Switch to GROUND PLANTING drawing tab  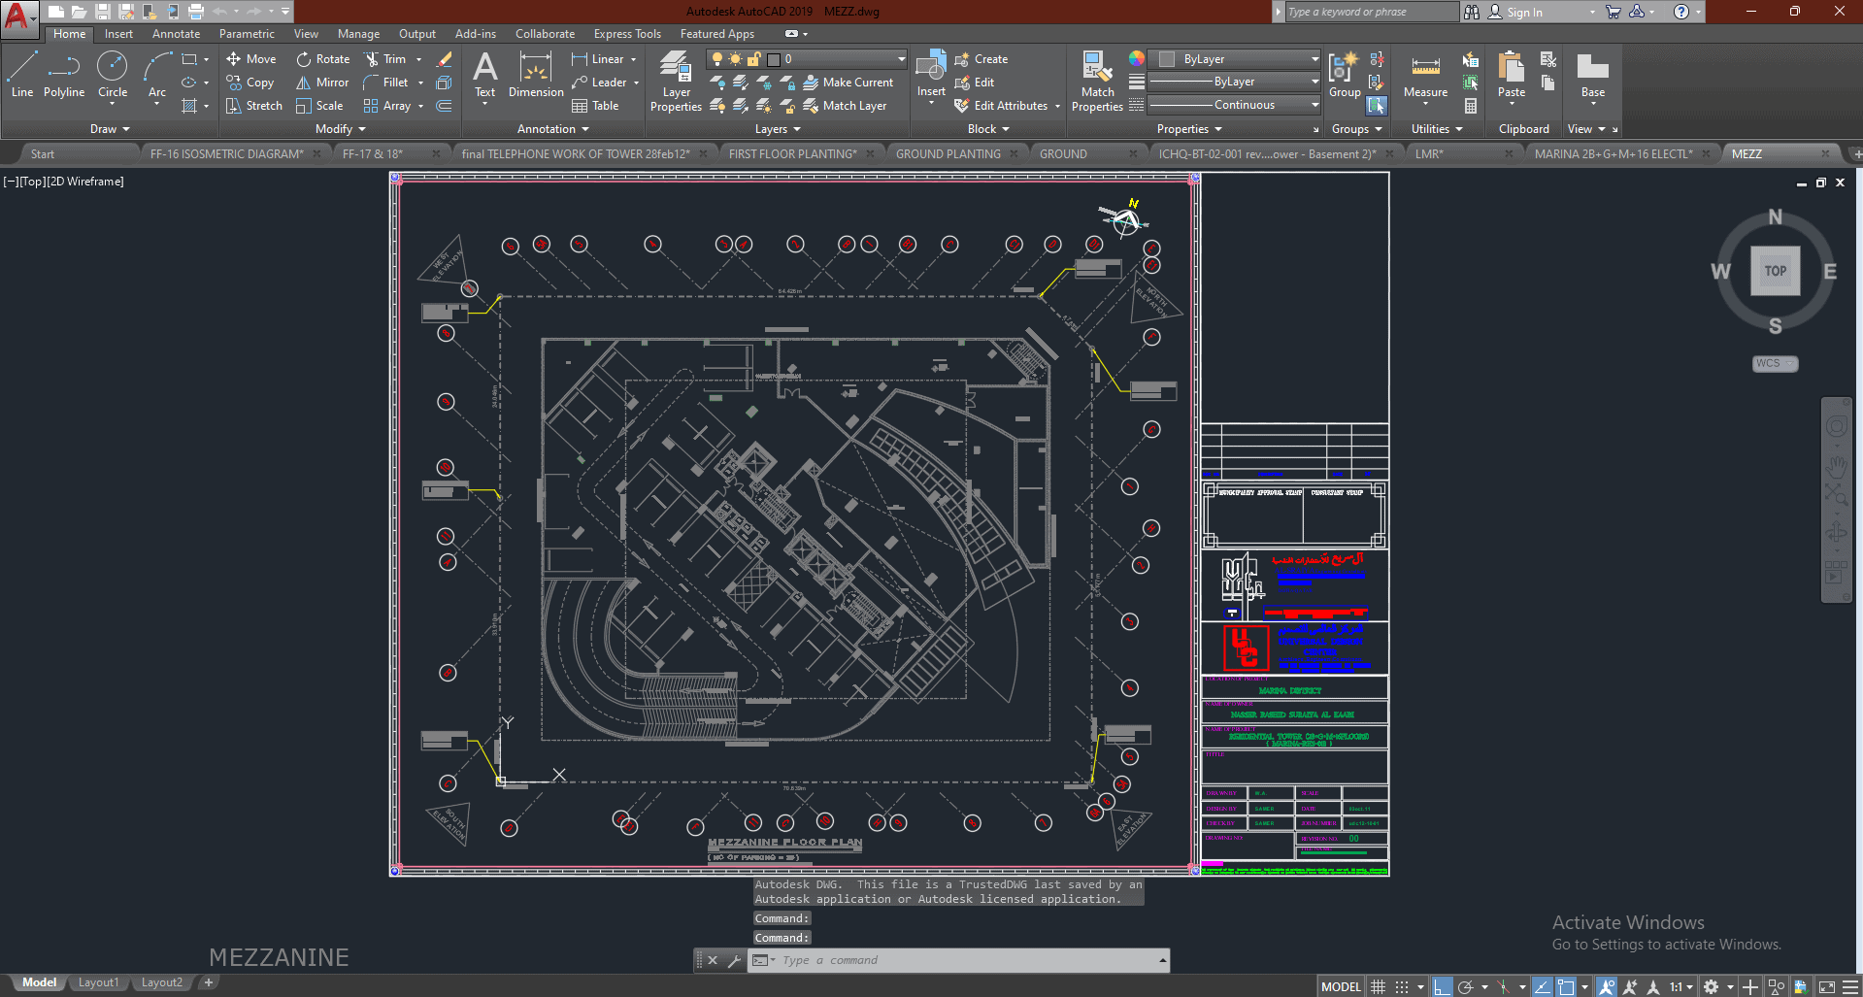pos(948,154)
